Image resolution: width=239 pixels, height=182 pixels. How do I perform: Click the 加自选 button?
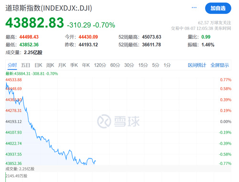(218, 8)
